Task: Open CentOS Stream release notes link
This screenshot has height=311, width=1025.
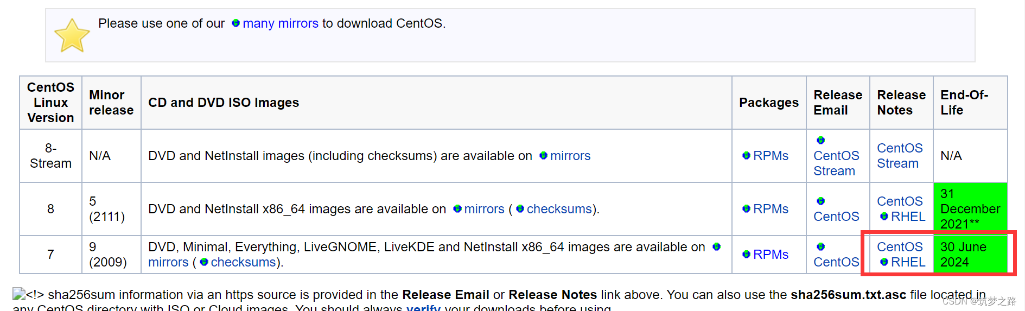Action: click(900, 156)
